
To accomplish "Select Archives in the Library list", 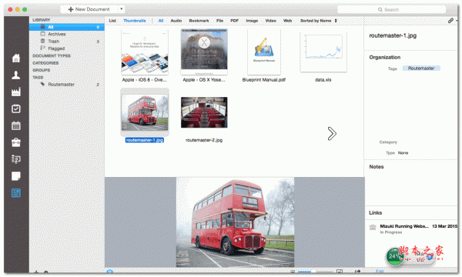I will pos(67,34).
